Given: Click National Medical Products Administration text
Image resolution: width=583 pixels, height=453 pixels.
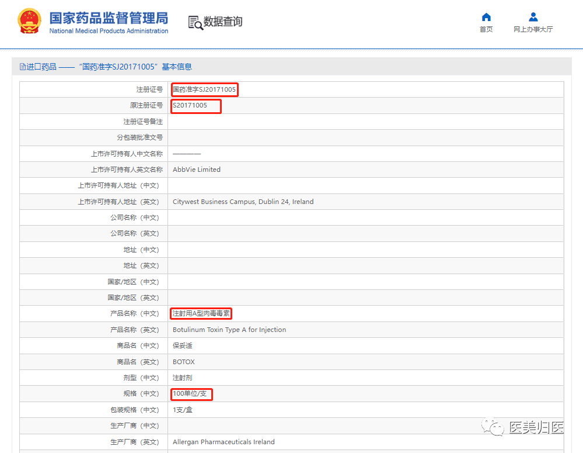Looking at the screenshot, I should point(109,31).
